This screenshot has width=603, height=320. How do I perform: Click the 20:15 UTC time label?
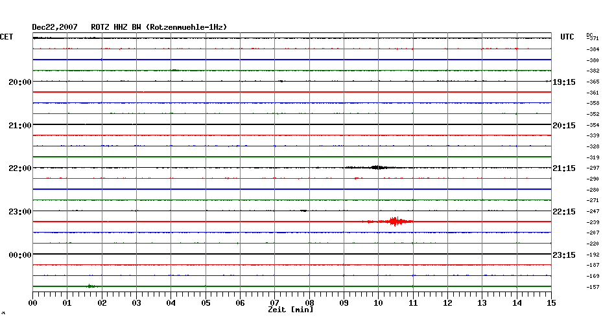click(x=564, y=125)
